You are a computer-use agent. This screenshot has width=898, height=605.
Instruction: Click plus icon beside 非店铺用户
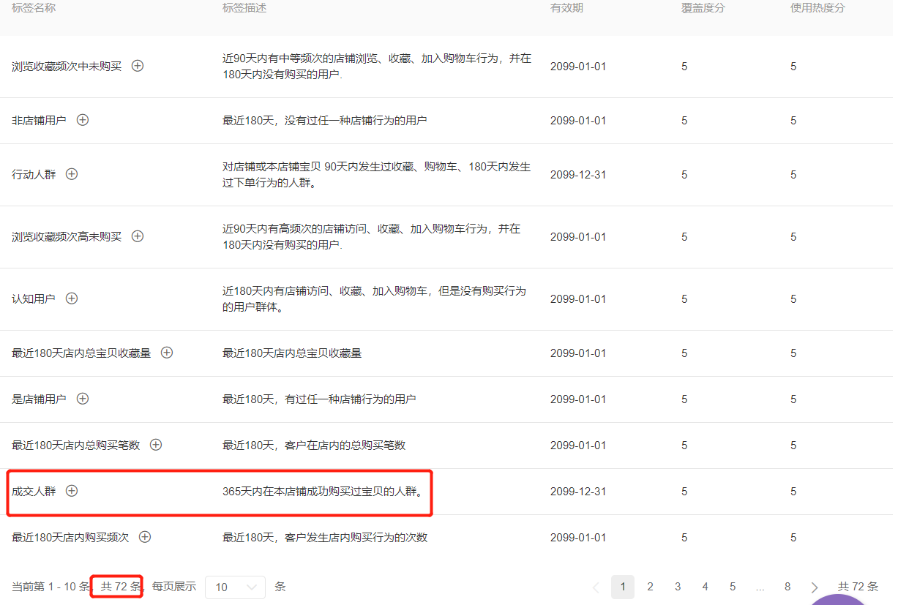(x=83, y=120)
